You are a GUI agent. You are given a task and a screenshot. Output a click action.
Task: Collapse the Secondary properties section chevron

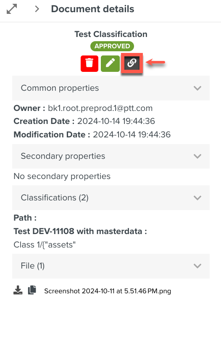pyautogui.click(x=197, y=156)
